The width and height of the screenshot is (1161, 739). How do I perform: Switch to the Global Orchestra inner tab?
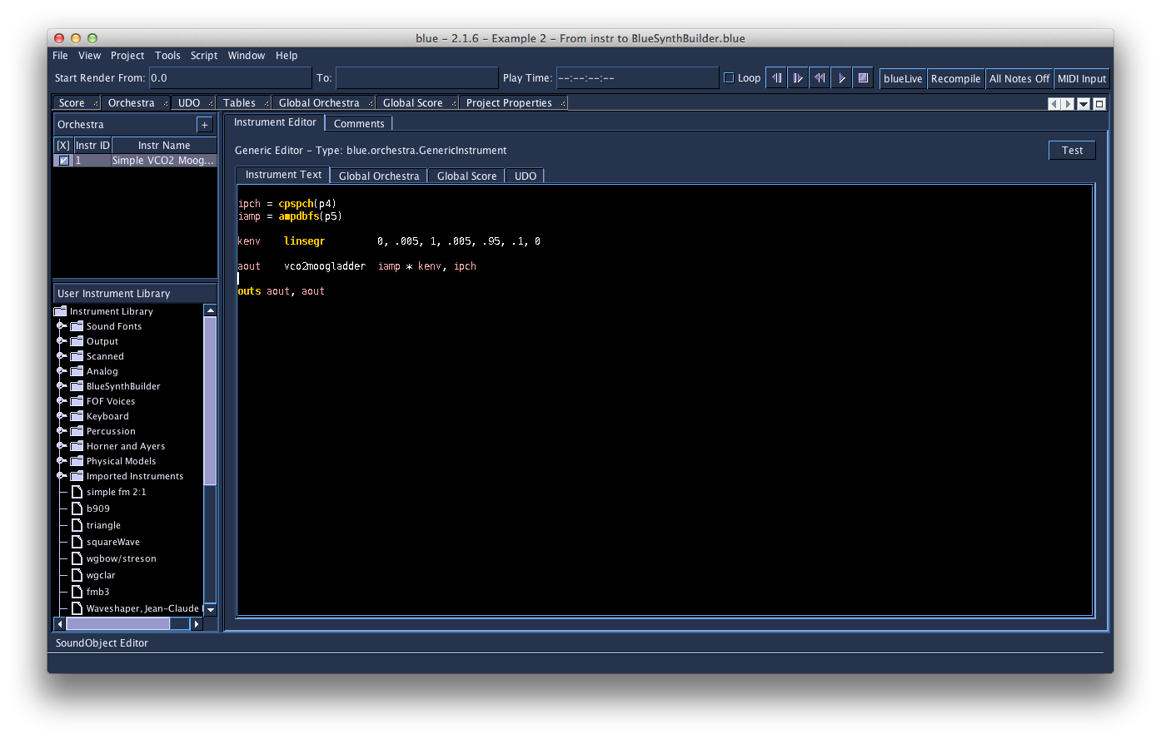tap(379, 176)
